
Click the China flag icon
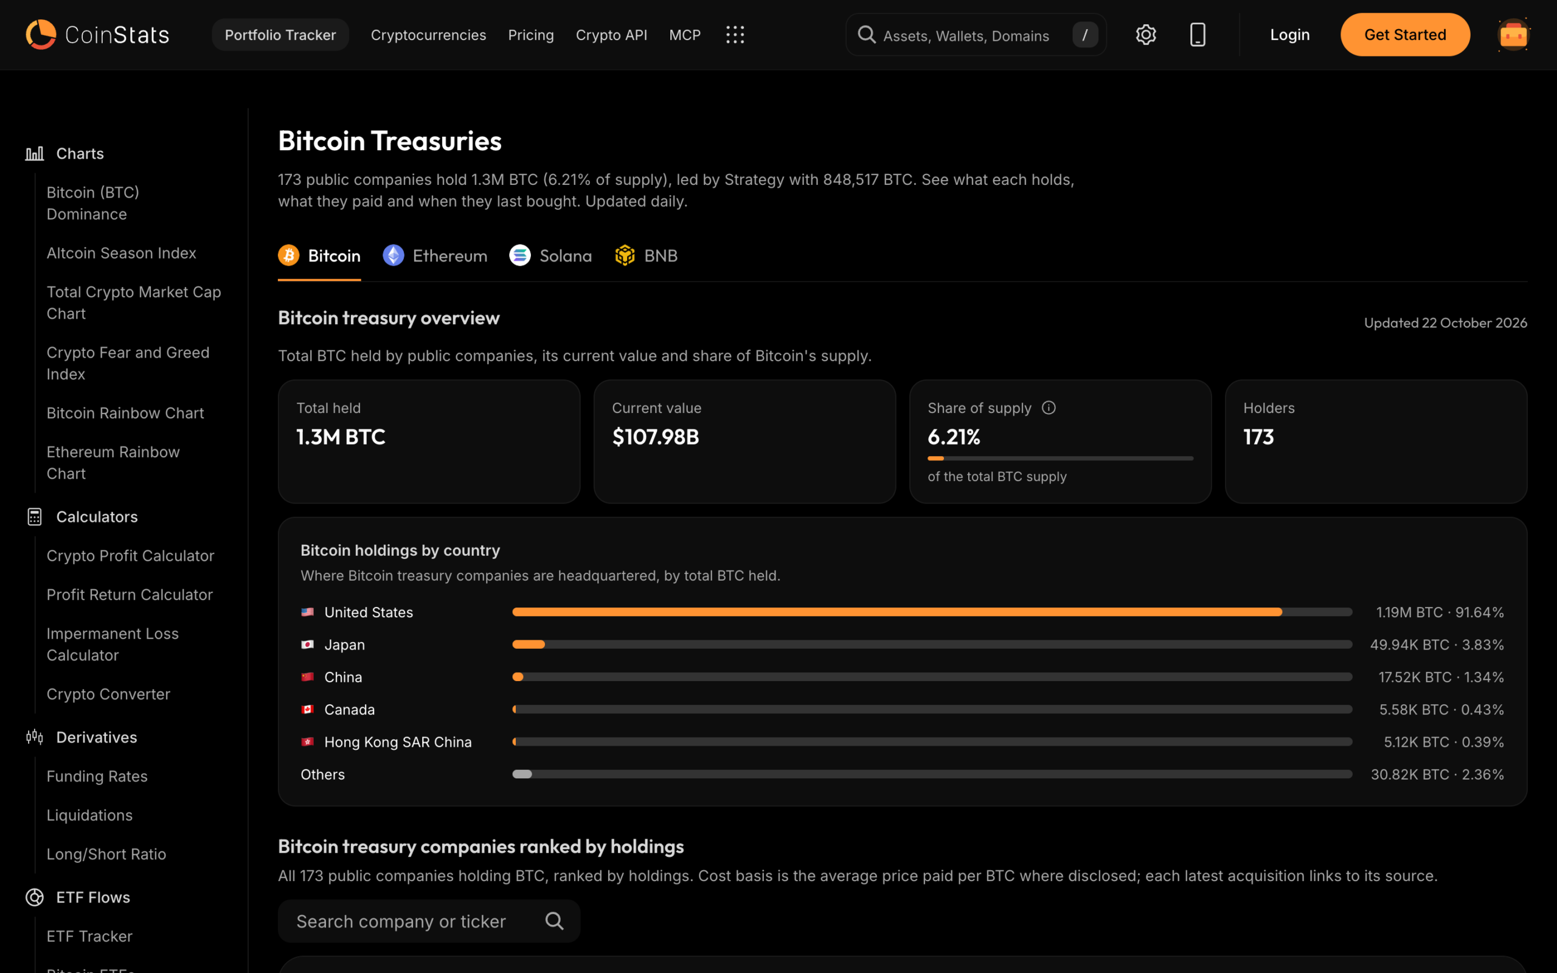pyautogui.click(x=308, y=677)
